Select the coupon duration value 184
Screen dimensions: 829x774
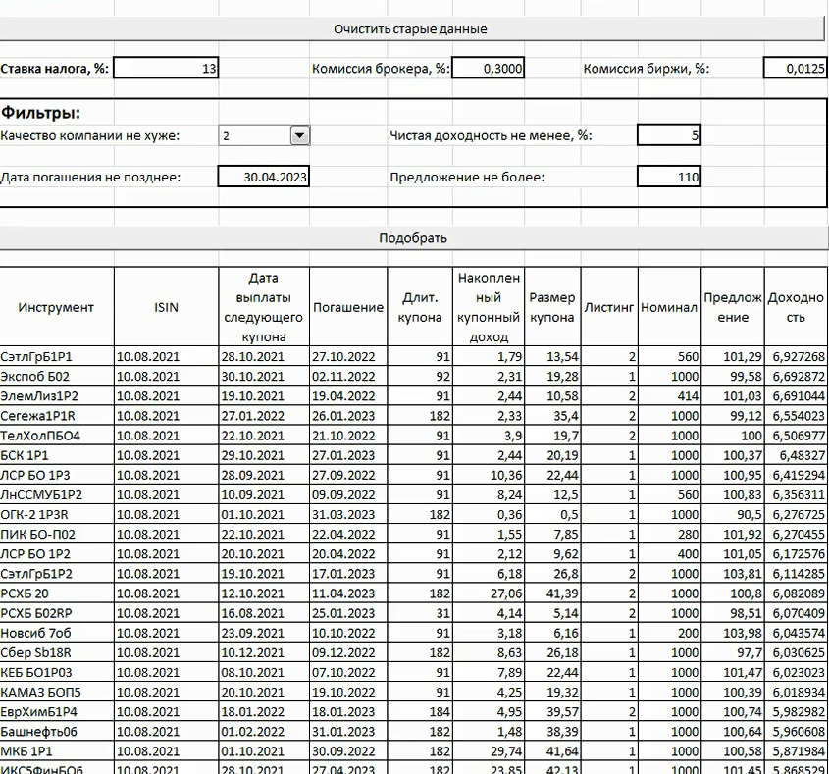pos(420,711)
